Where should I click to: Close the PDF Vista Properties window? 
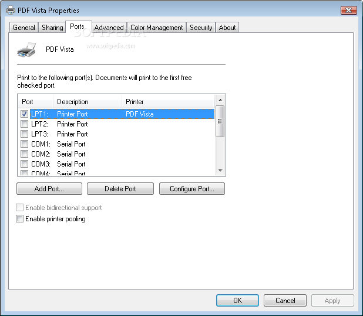point(349,10)
